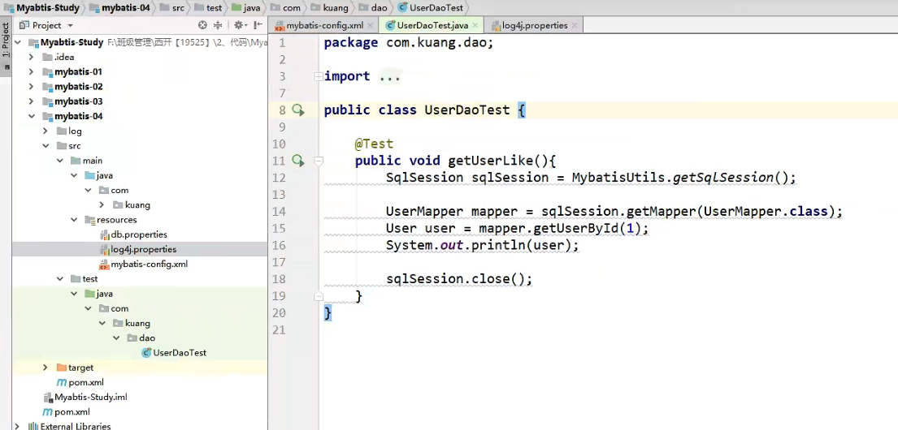
Task: Expand the target folder node
Action: [46, 367]
